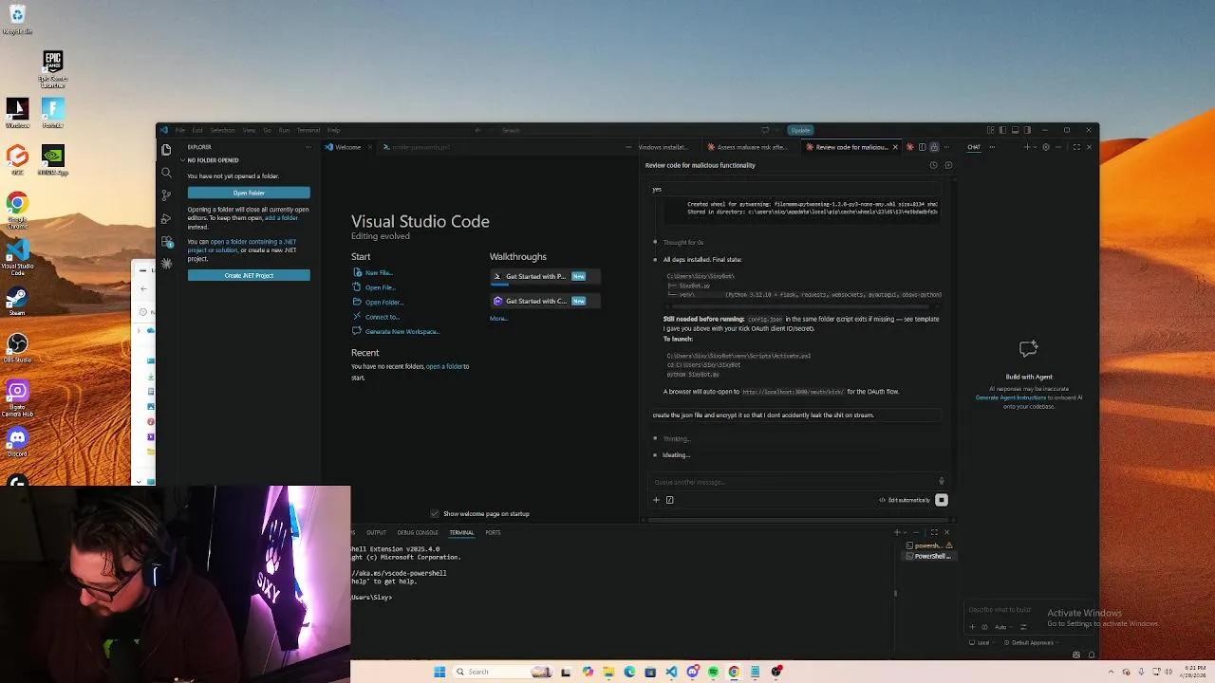
Task: Open the Default Approvals dropdown
Action: [x=1032, y=643]
